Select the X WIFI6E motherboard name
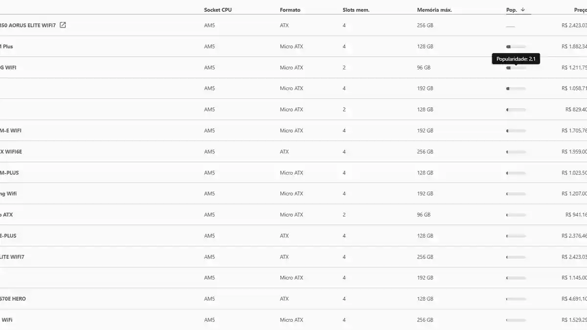Image resolution: width=587 pixels, height=330 pixels. tap(11, 152)
